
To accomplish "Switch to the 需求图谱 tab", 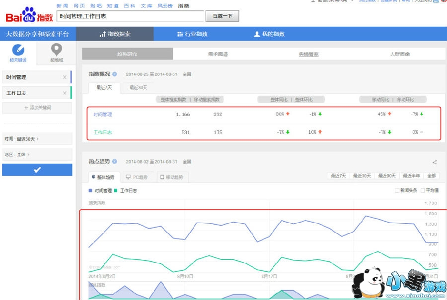I will [x=218, y=54].
